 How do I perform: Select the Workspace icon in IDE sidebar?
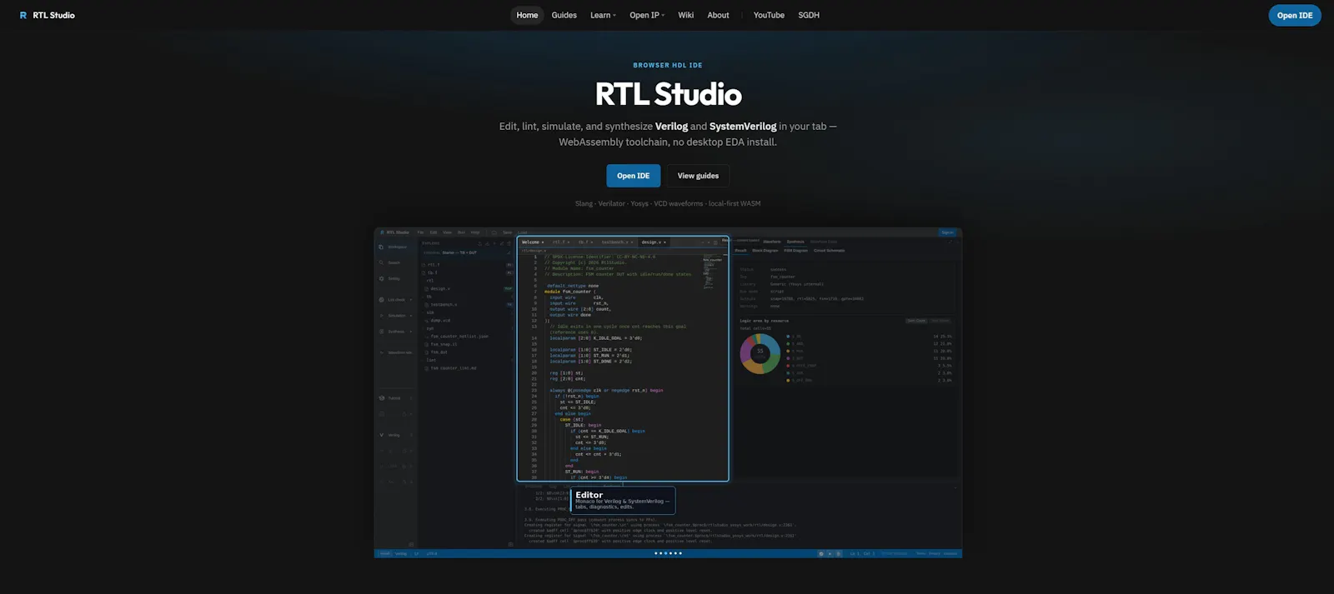tap(381, 247)
